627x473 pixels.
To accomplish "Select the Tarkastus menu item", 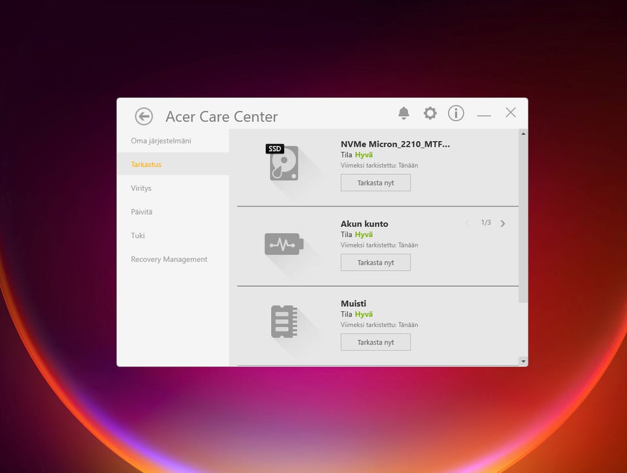I will pyautogui.click(x=172, y=164).
